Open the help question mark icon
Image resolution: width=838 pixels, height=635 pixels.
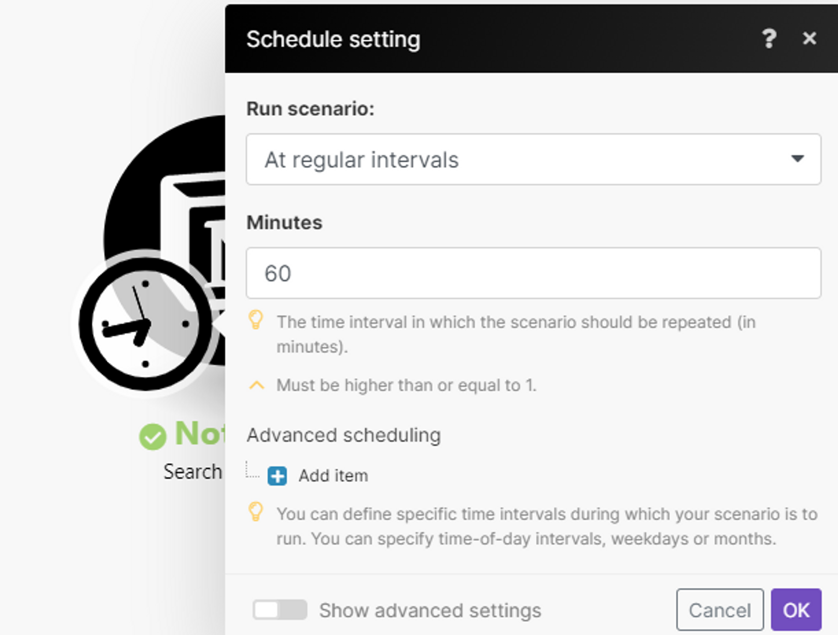[x=769, y=39]
